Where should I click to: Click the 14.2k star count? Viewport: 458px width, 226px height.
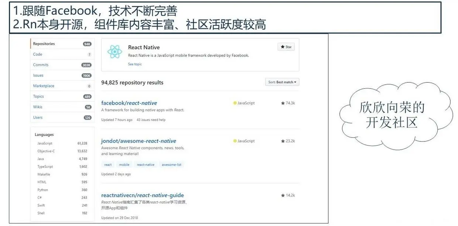pyautogui.click(x=288, y=195)
